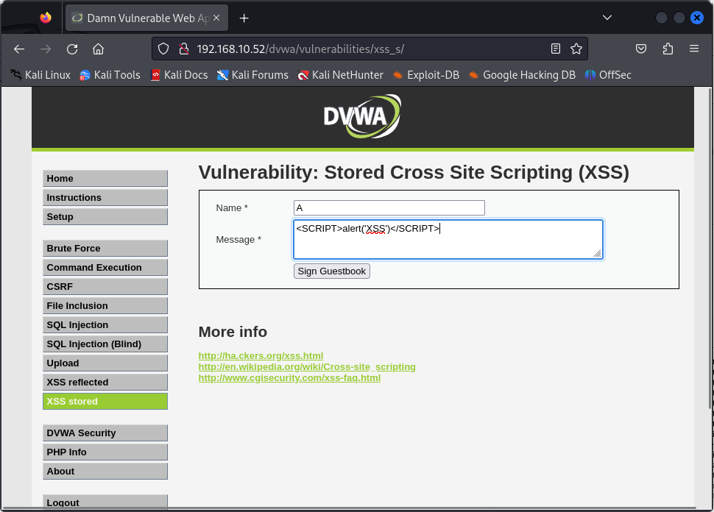Open the OffSec bookmark
The height and width of the screenshot is (512, 714).
pyautogui.click(x=608, y=75)
